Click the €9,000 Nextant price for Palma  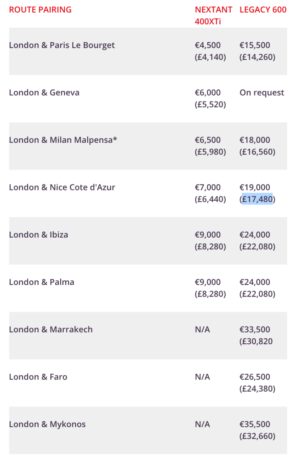click(x=208, y=282)
